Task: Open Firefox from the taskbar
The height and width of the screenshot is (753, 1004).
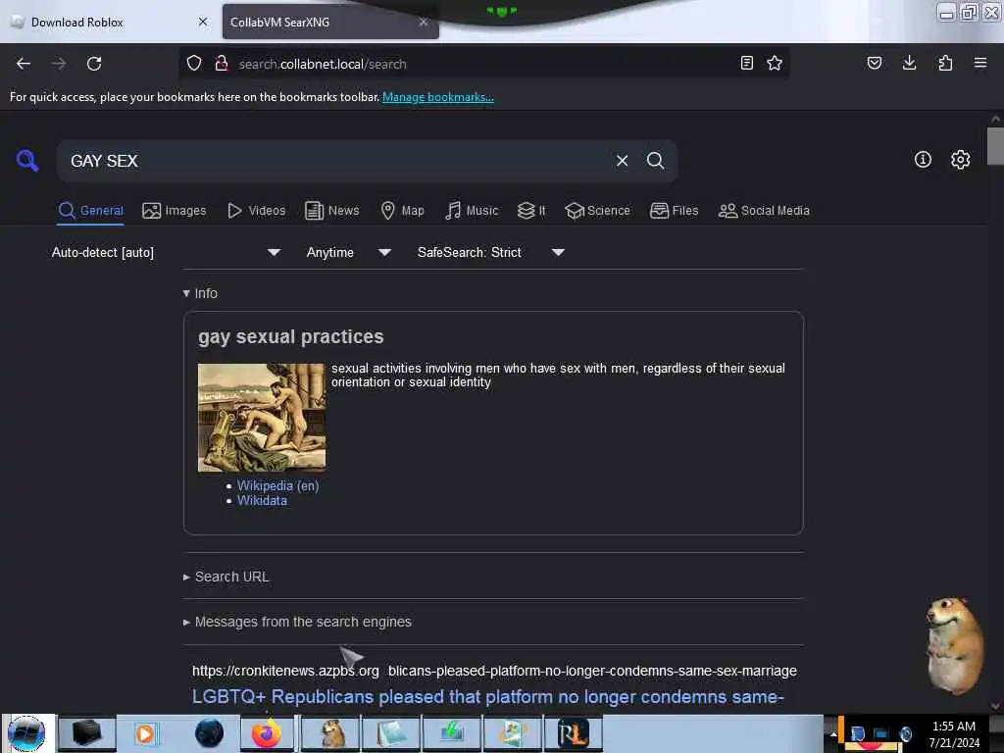Action: pos(267,733)
